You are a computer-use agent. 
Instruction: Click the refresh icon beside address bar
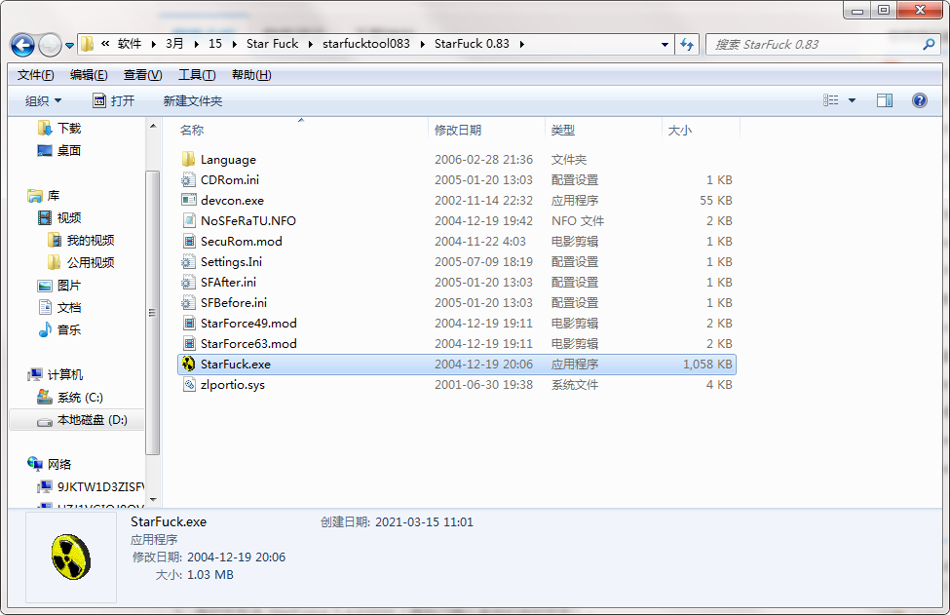(x=687, y=44)
